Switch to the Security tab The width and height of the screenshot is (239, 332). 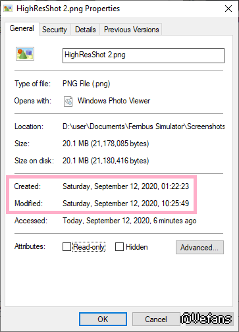point(55,30)
